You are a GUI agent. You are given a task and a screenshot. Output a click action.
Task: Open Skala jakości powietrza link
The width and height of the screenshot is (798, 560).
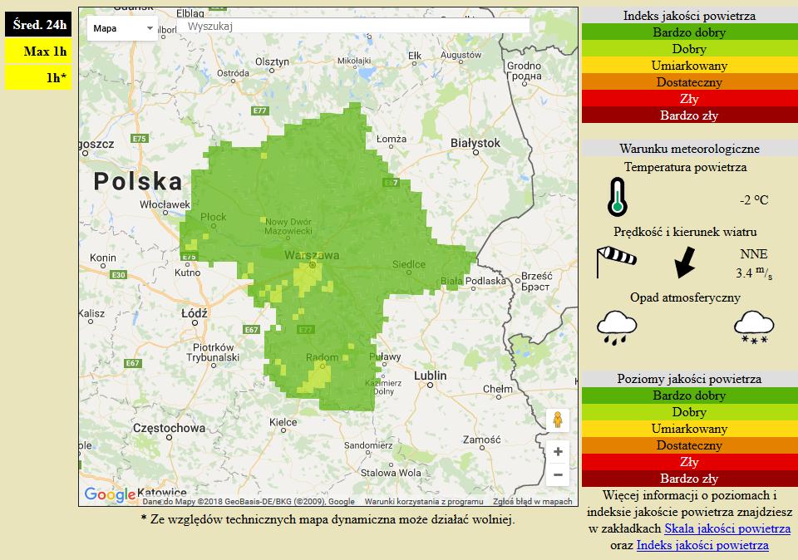(727, 528)
